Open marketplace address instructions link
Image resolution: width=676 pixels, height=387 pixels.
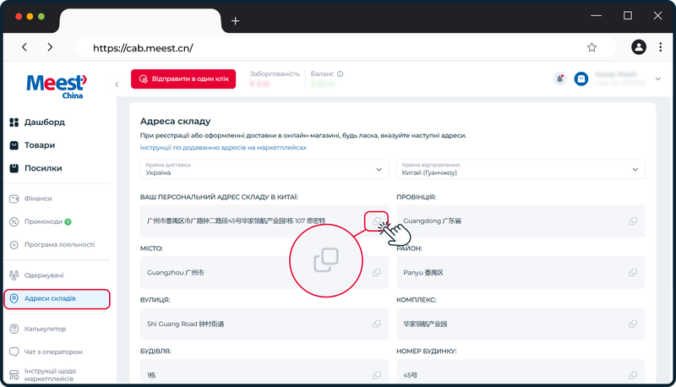tap(223, 147)
